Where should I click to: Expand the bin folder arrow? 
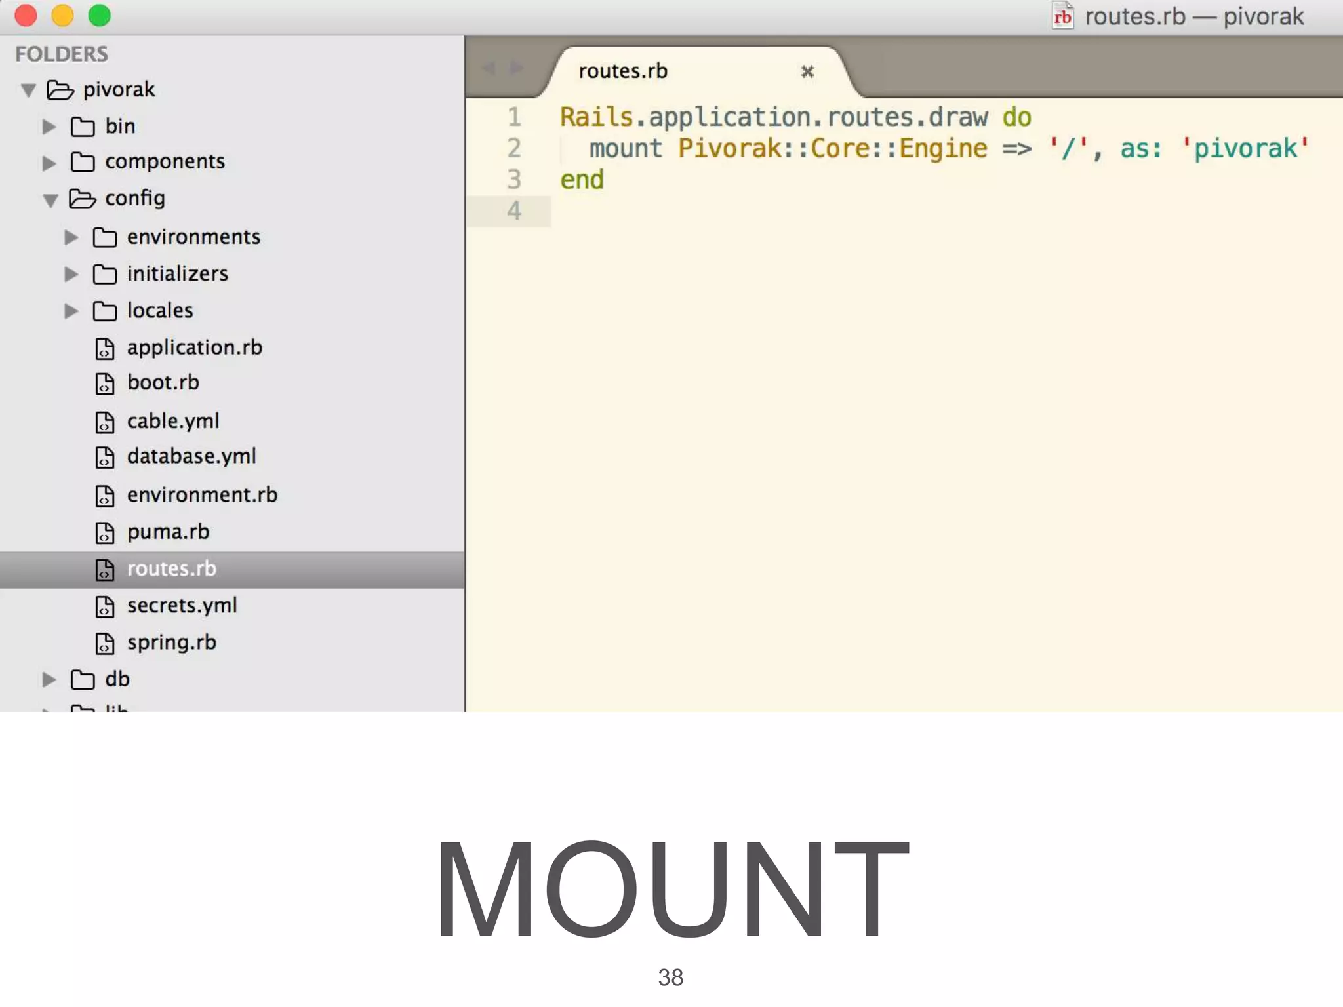tap(49, 127)
